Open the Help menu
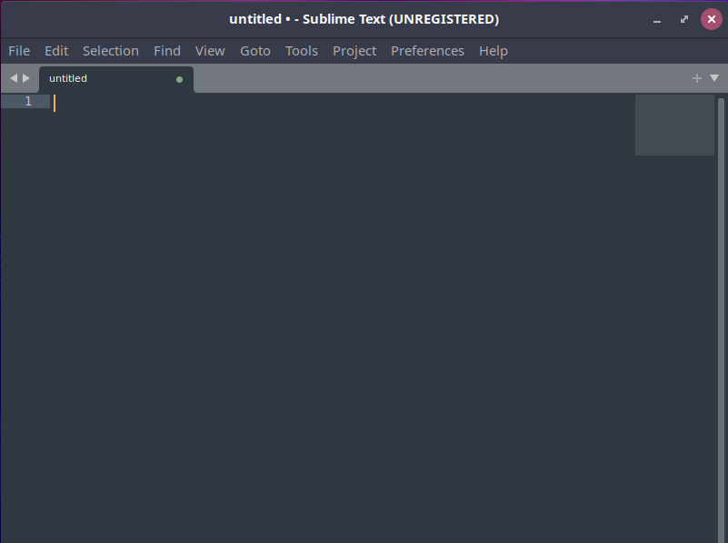 tap(494, 51)
